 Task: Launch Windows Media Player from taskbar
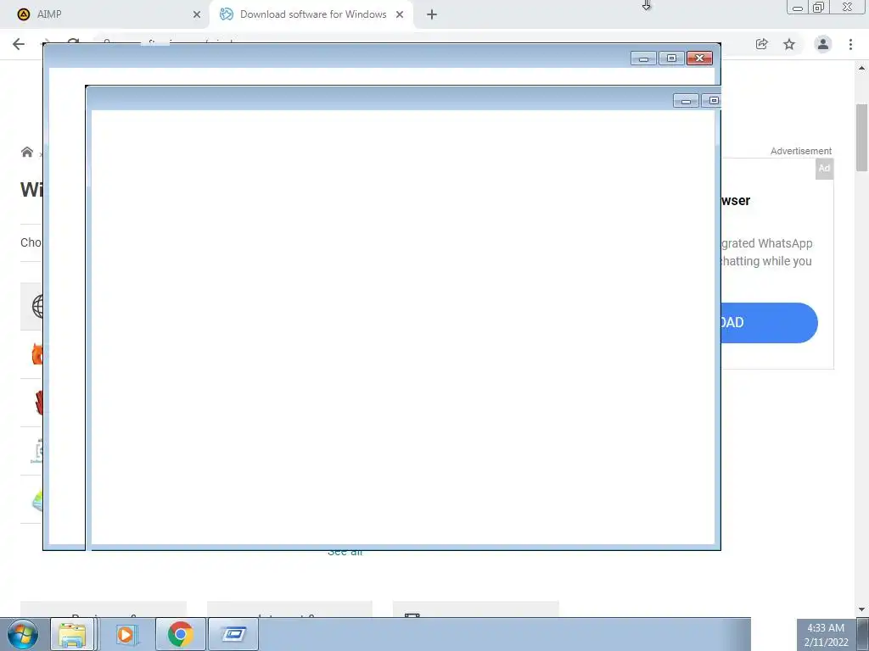tap(126, 634)
